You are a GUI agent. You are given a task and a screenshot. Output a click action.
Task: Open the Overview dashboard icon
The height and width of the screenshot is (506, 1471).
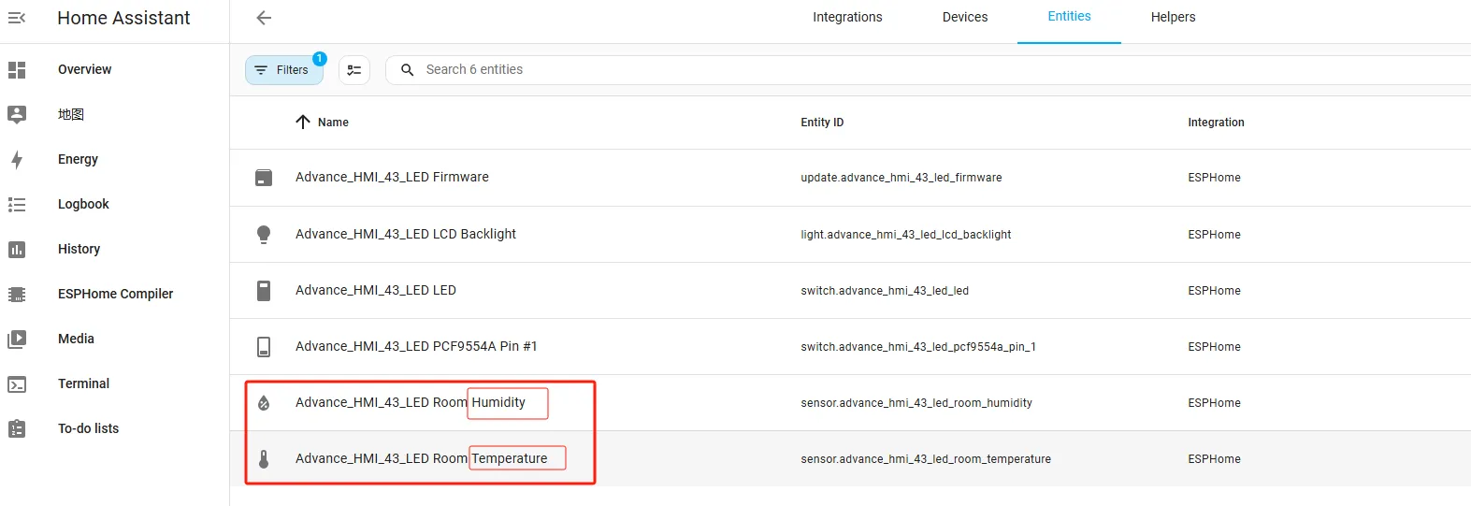(x=17, y=70)
